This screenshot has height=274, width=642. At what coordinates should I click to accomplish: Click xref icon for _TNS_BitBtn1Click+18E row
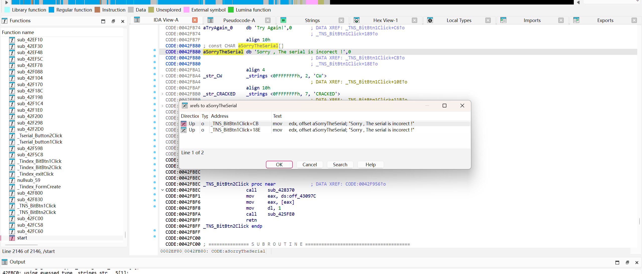(x=184, y=130)
